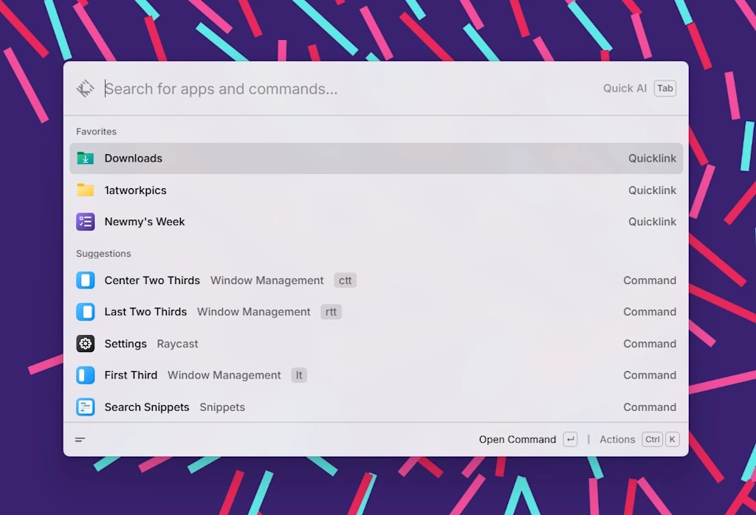Click the Ctrl K shortcut badge

tap(661, 439)
